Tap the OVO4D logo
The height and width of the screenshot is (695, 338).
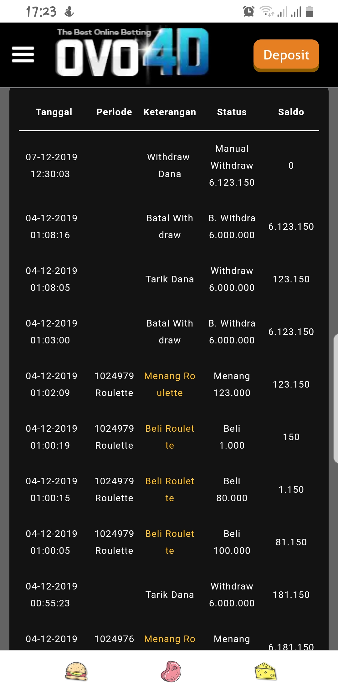tap(132, 53)
